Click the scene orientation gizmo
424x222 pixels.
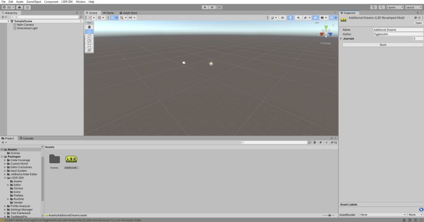click(326, 32)
